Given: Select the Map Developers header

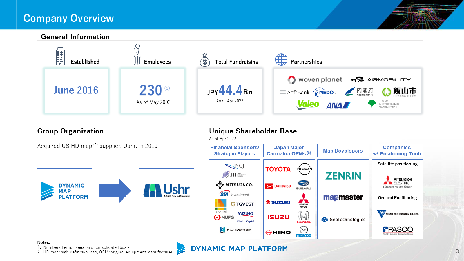Looking at the screenshot, I should (x=343, y=151).
